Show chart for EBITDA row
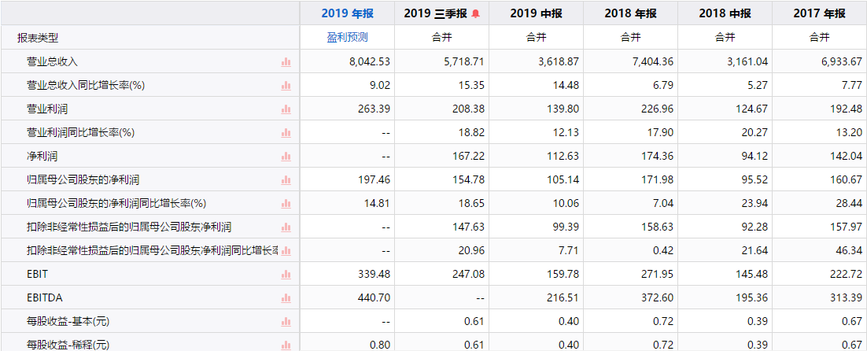This screenshot has width=867, height=351. click(x=286, y=298)
